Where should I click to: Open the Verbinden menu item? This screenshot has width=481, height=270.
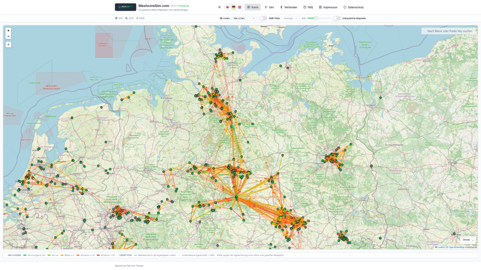point(289,7)
